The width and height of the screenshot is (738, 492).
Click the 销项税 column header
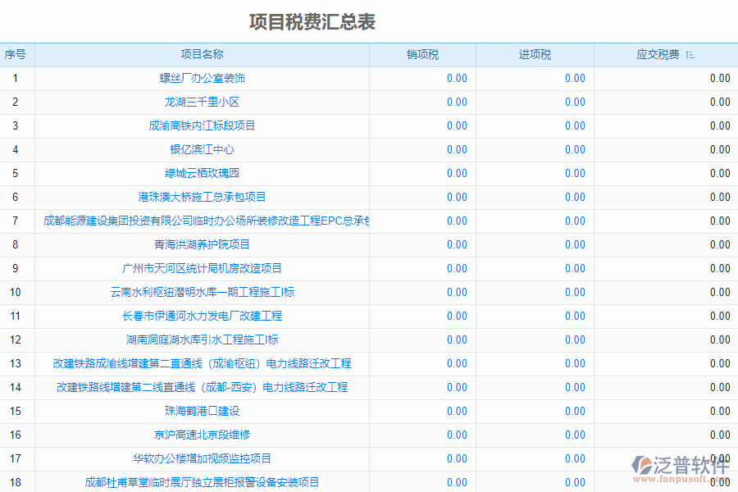pos(423,54)
